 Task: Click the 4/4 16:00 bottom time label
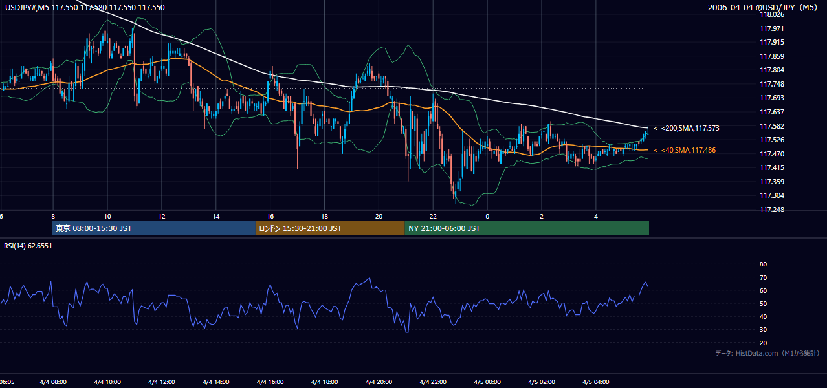[270, 382]
